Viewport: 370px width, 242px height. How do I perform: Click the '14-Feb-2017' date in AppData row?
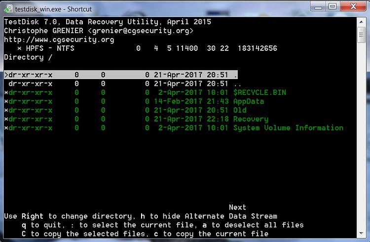click(x=178, y=101)
